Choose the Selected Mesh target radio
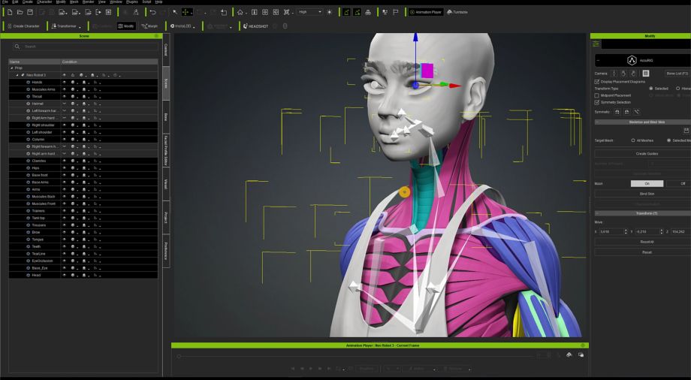The height and width of the screenshot is (380, 691). point(668,140)
